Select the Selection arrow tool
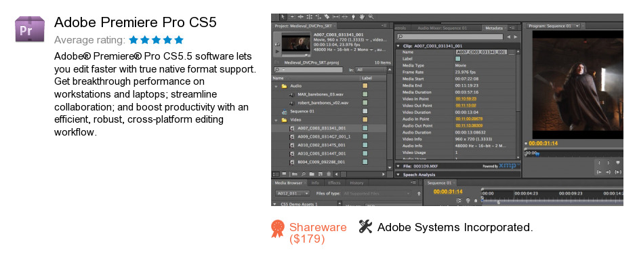Screen dimensions: 637x263 click(x=283, y=17)
